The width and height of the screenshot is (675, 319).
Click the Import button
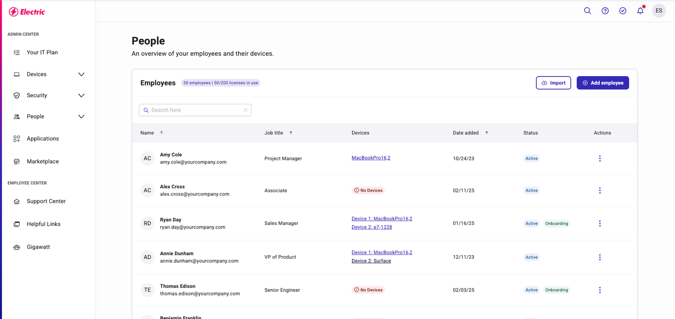pos(553,83)
